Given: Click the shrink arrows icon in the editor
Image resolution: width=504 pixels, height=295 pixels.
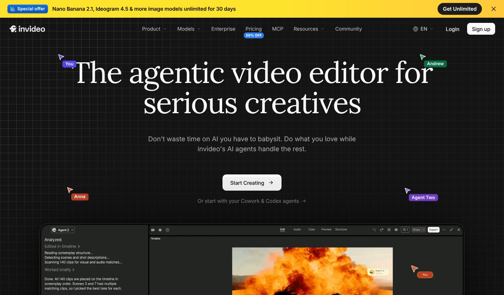Looking at the screenshot, I should (x=451, y=230).
